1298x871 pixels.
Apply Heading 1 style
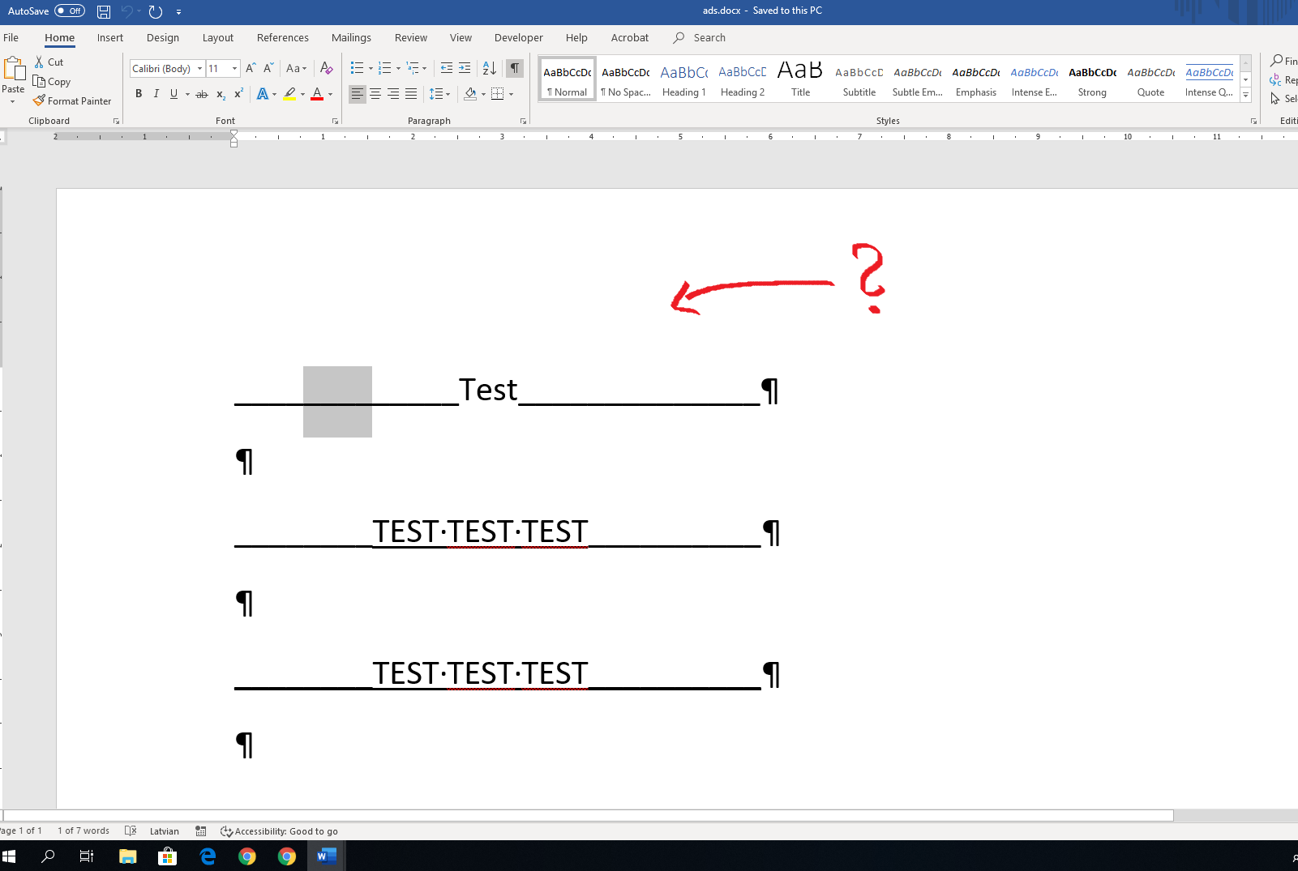click(x=684, y=79)
